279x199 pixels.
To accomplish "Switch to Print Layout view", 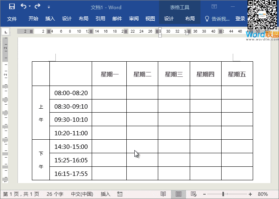I will click(179, 194).
